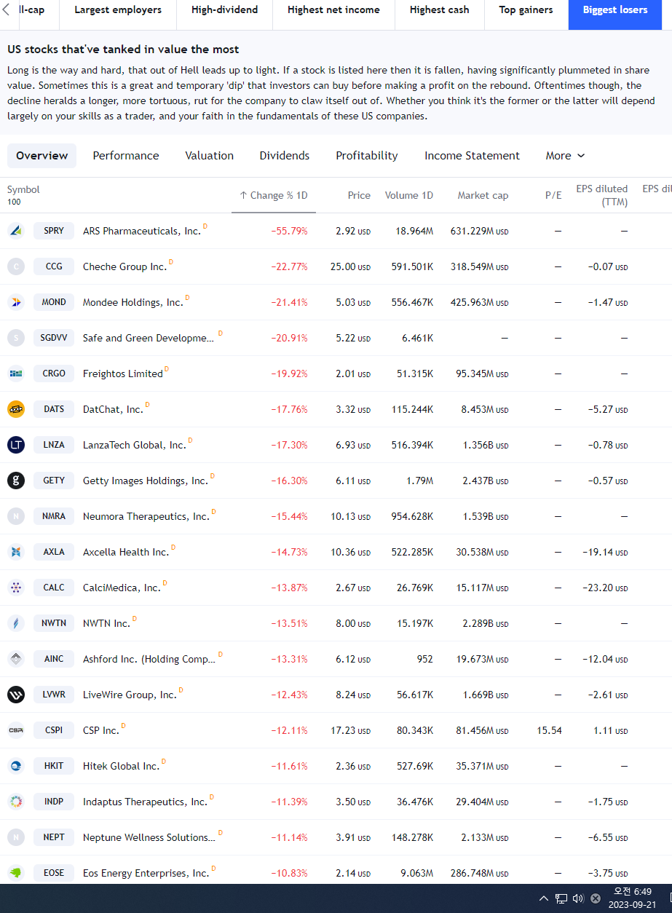Show hidden system tray icons
The height and width of the screenshot is (913, 672).
pos(544,898)
